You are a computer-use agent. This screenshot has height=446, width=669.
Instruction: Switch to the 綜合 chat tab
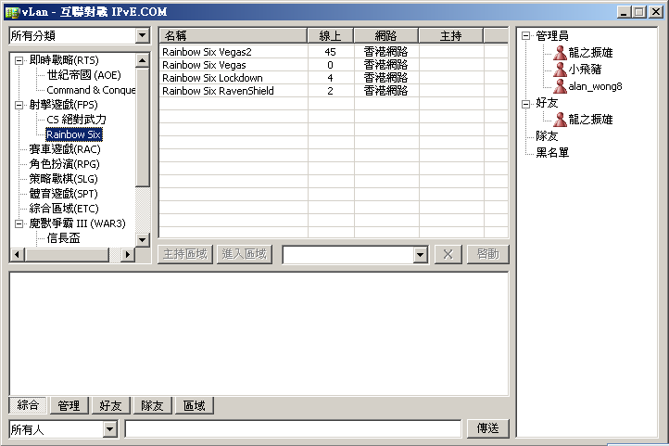(28, 405)
